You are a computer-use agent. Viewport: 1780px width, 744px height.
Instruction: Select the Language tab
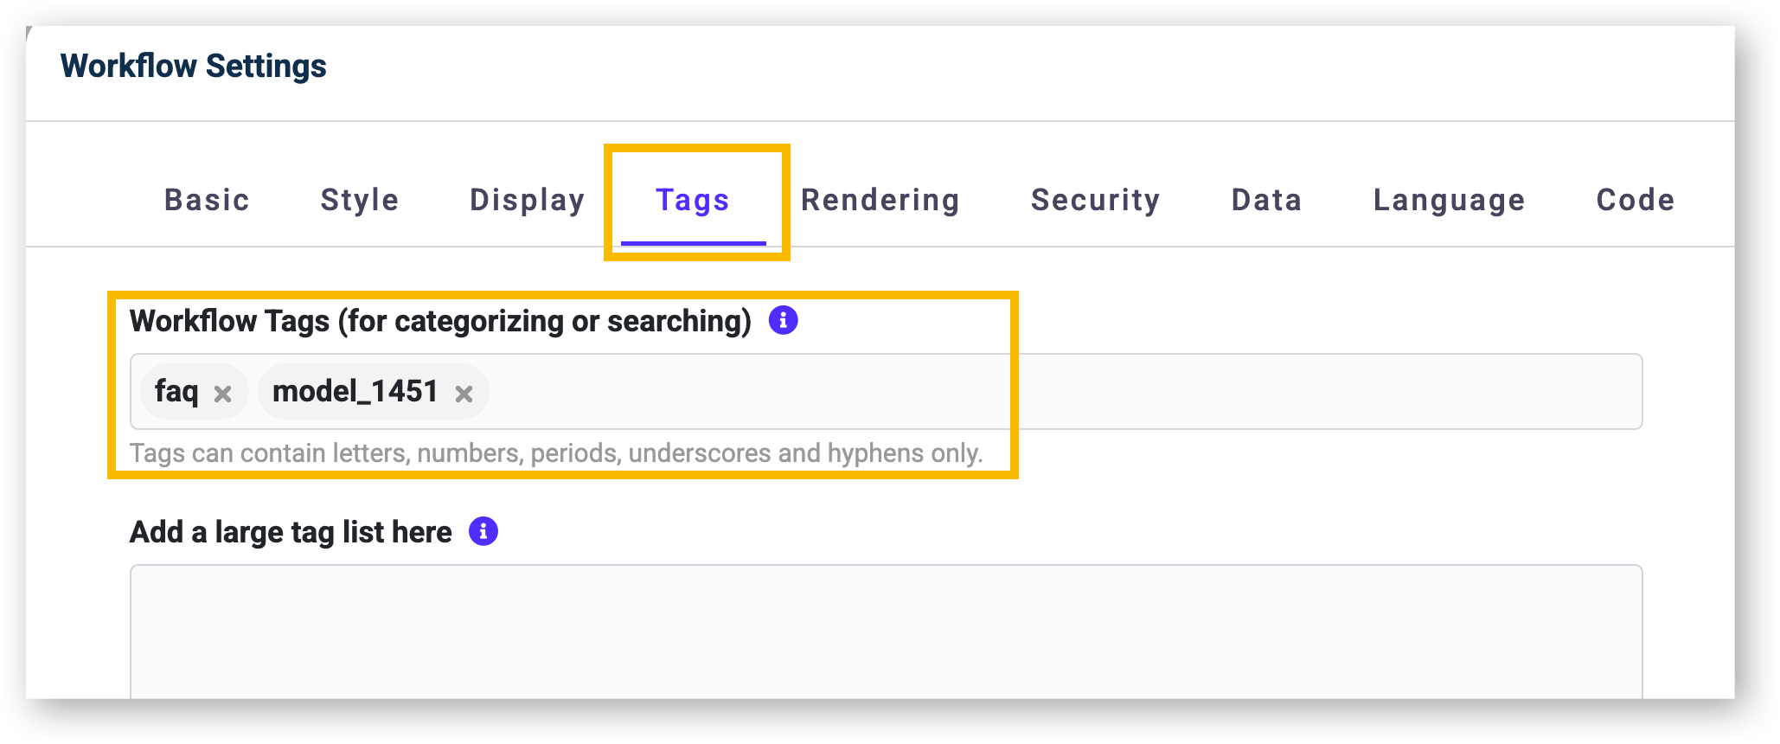1448,200
